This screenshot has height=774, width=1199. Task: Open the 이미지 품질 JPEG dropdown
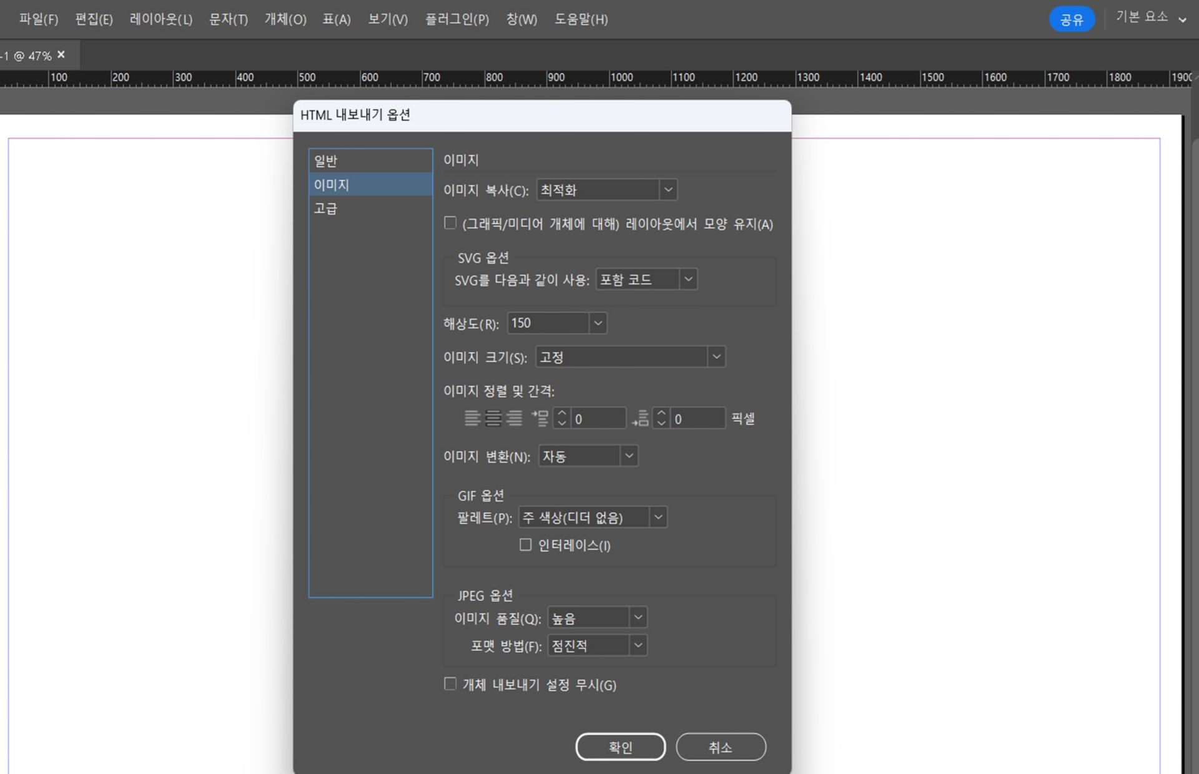pyautogui.click(x=638, y=618)
